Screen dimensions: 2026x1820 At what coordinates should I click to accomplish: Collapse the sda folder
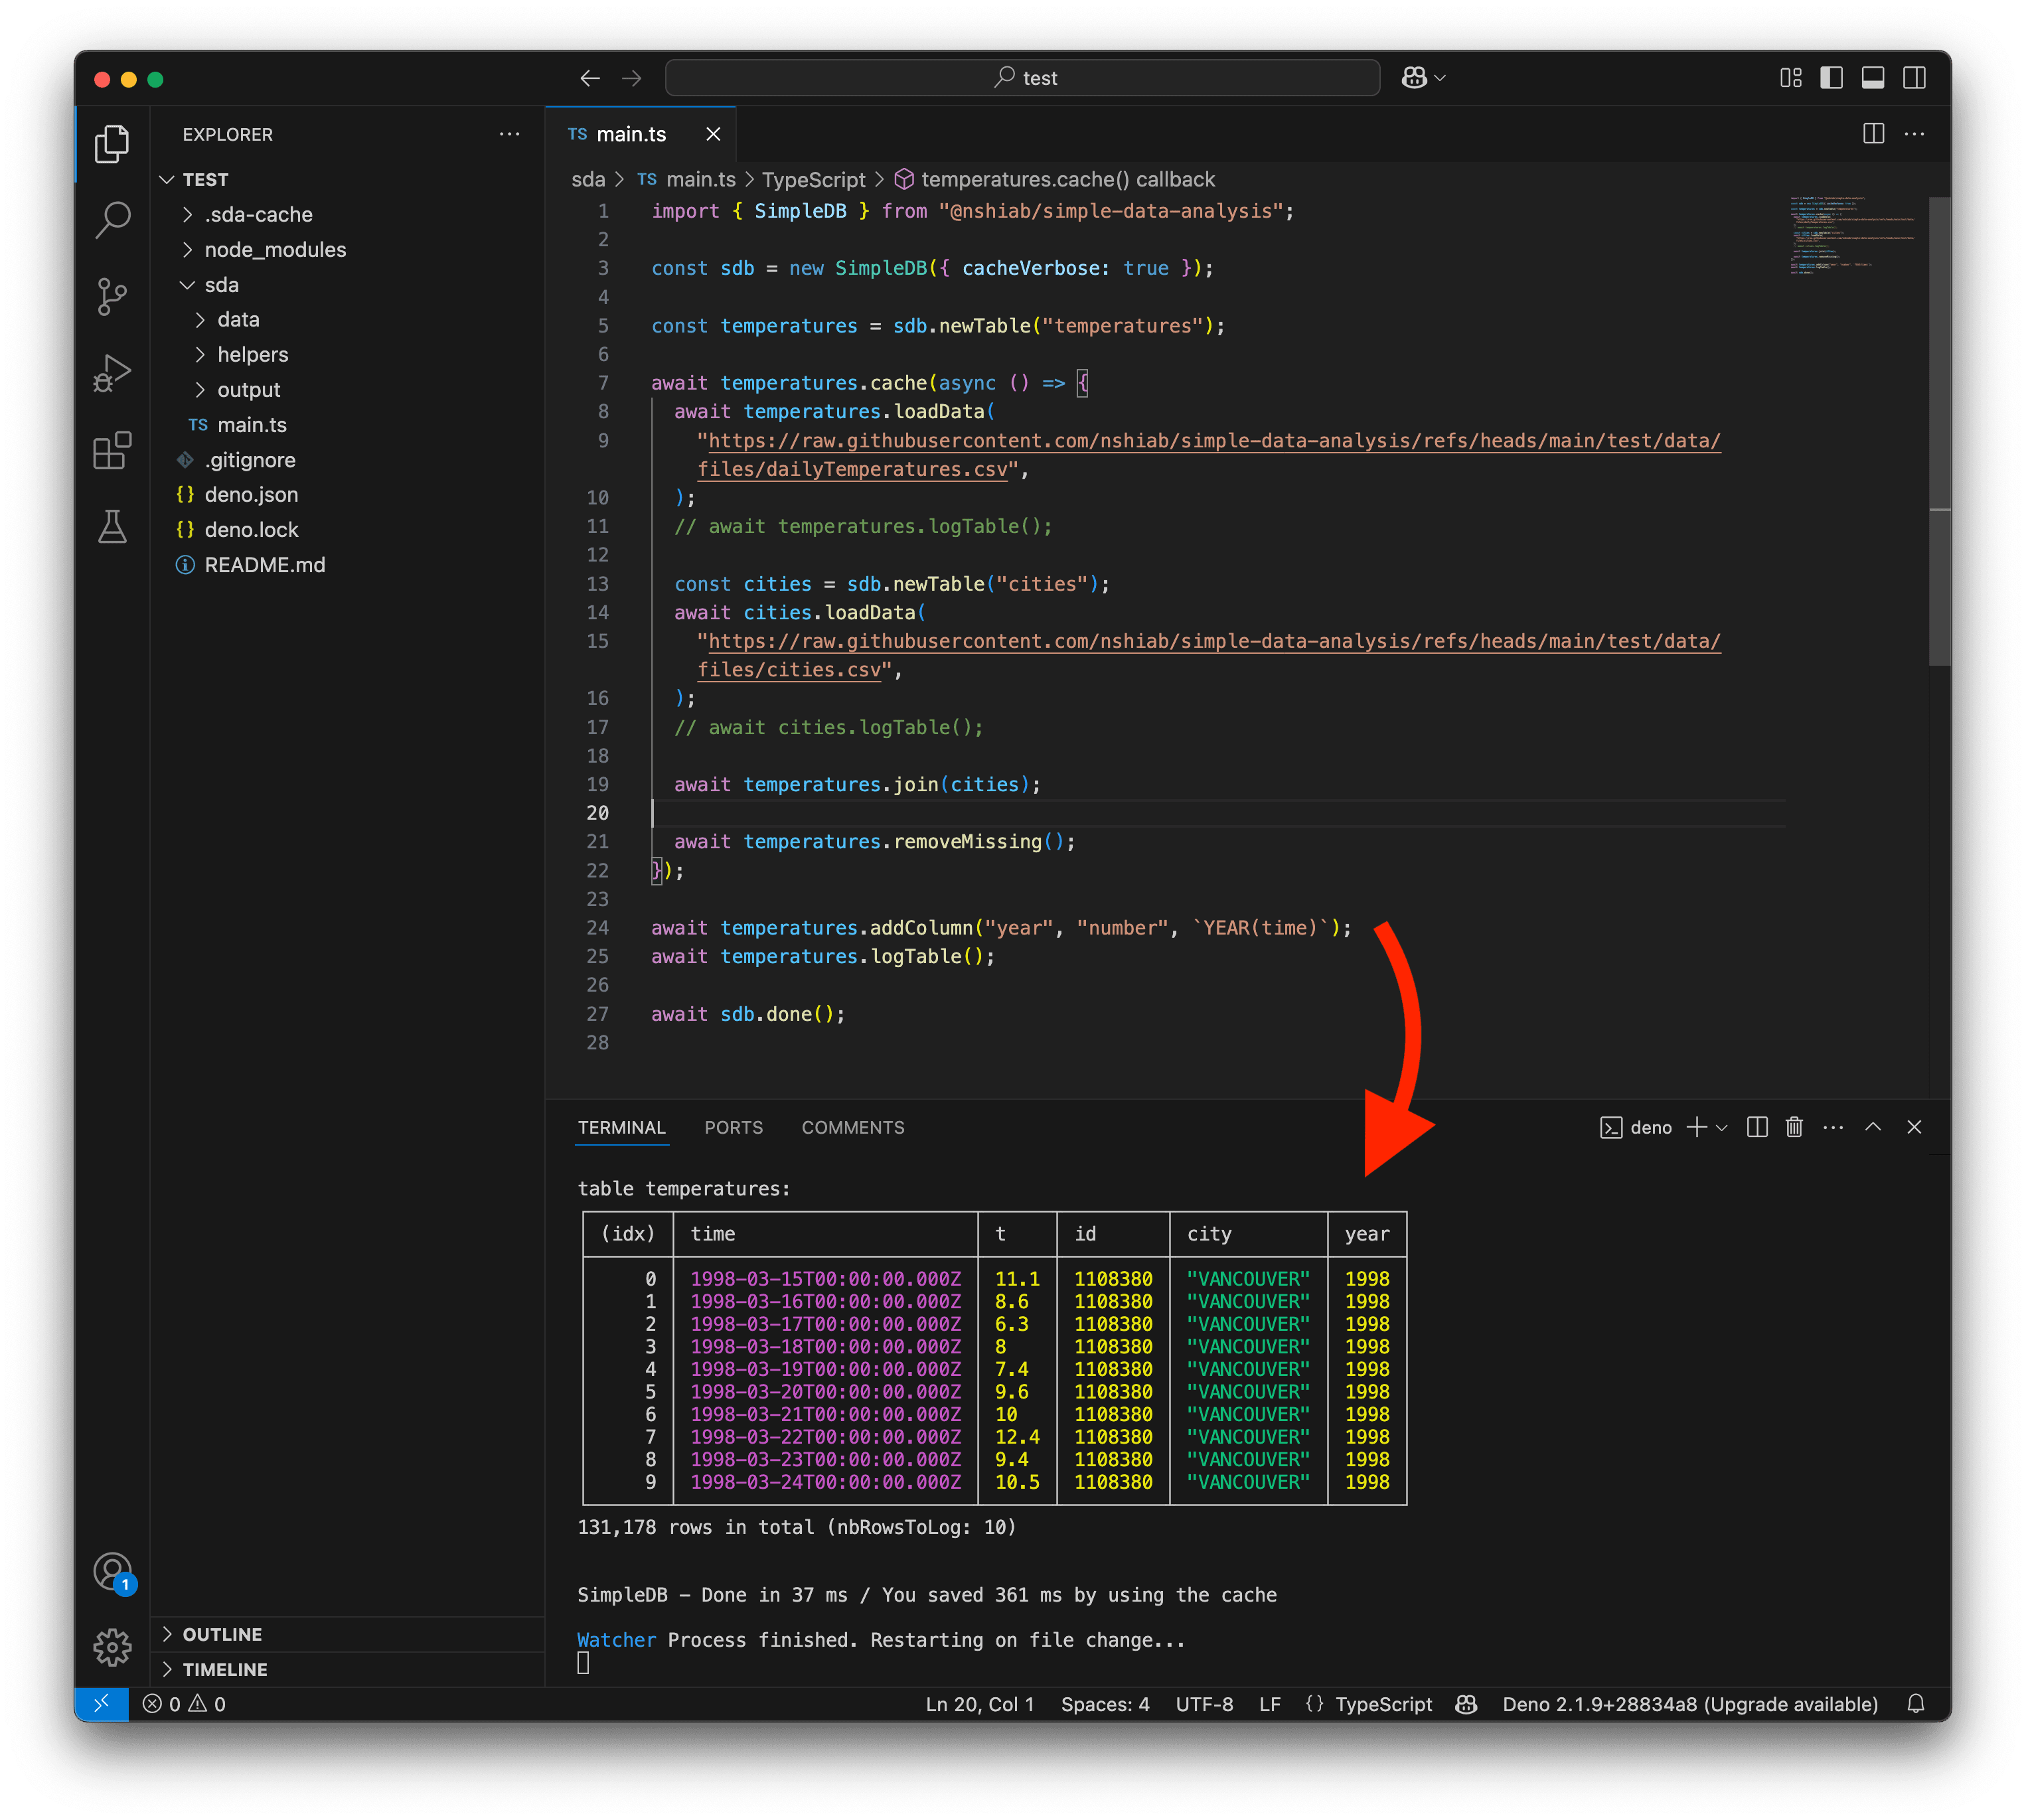[347, 285]
